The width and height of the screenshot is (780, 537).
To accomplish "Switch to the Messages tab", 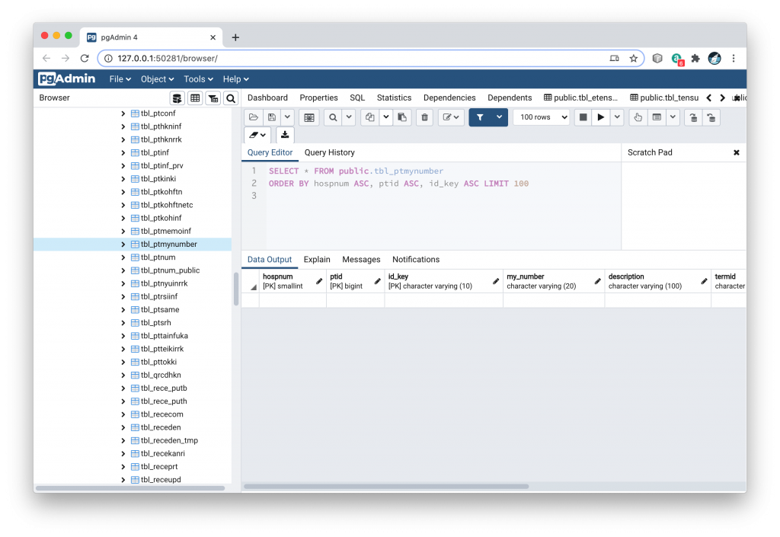I will pos(361,260).
